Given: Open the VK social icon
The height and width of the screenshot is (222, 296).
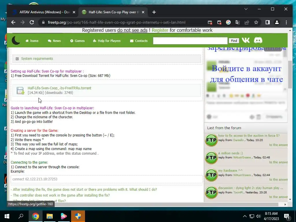Looking at the screenshot, I should pos(246,40).
